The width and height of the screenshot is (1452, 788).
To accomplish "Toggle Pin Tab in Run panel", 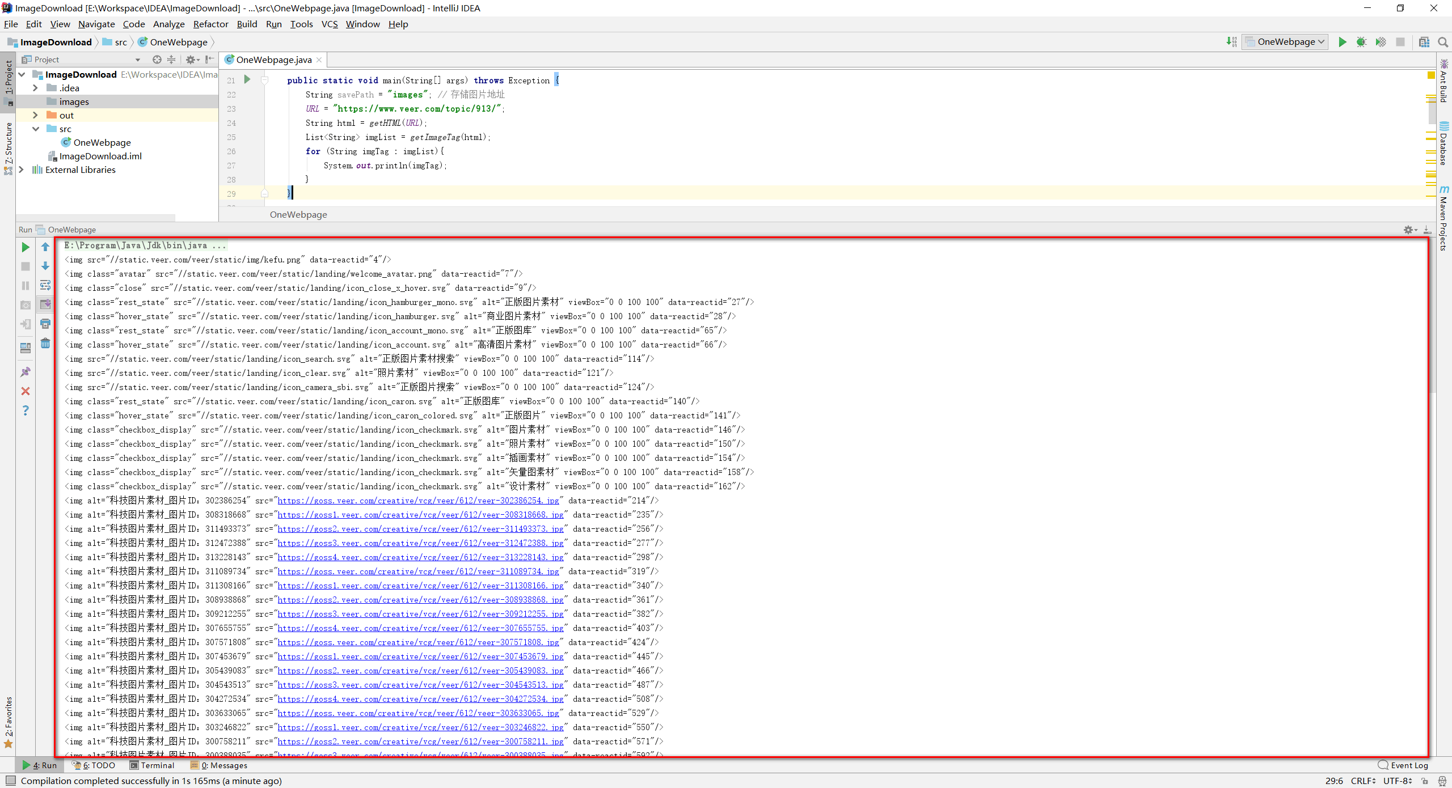I will point(26,372).
